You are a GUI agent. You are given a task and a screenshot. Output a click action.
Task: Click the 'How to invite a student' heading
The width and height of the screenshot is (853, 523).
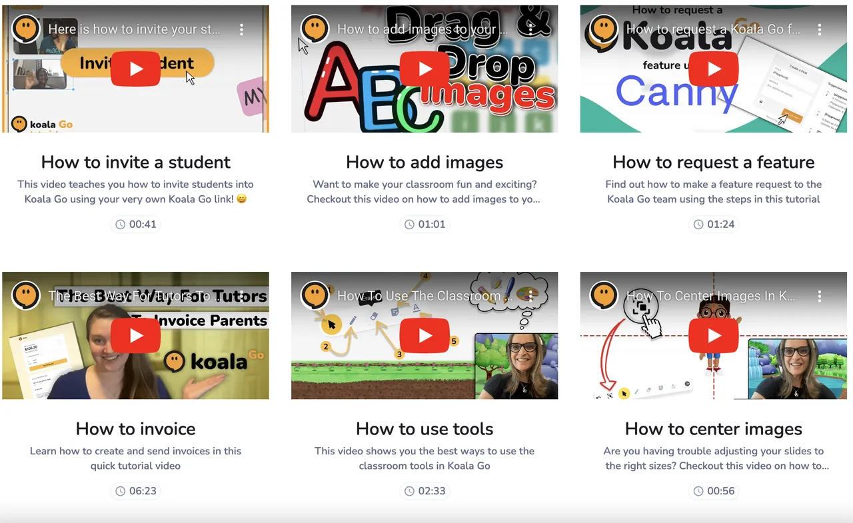coord(136,162)
